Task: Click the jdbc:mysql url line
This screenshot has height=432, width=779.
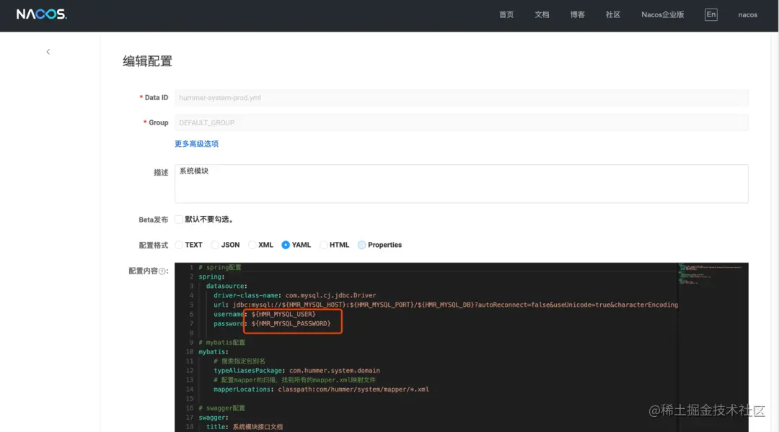Action: point(446,305)
